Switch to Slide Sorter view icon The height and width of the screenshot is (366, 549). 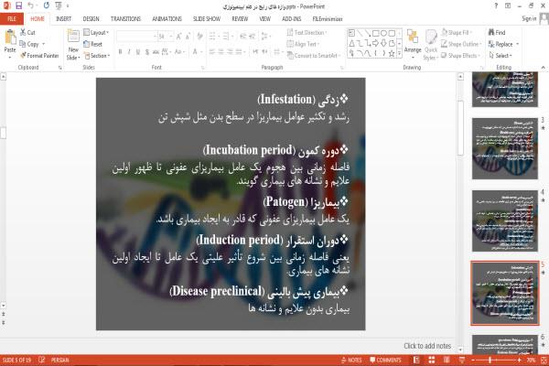coord(432,360)
